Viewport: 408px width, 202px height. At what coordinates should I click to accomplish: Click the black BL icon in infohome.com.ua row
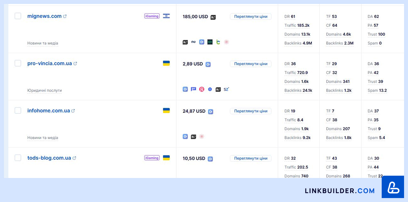pyautogui.click(x=193, y=137)
